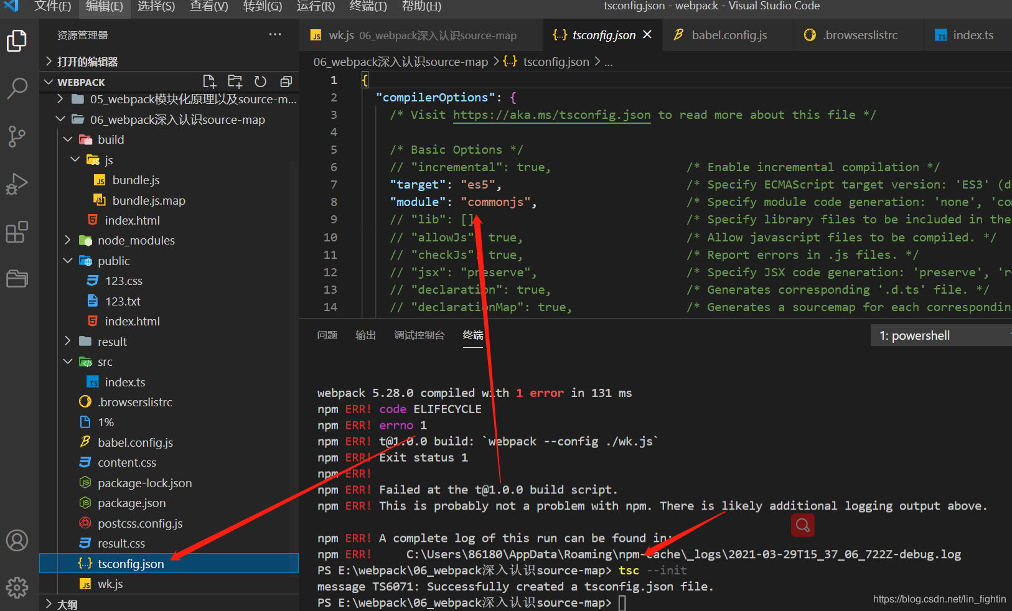Image resolution: width=1012 pixels, height=611 pixels.
Task: Open the Go menu
Action: click(x=262, y=6)
